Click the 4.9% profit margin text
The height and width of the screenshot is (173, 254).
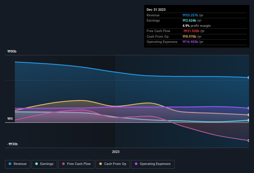(196, 26)
